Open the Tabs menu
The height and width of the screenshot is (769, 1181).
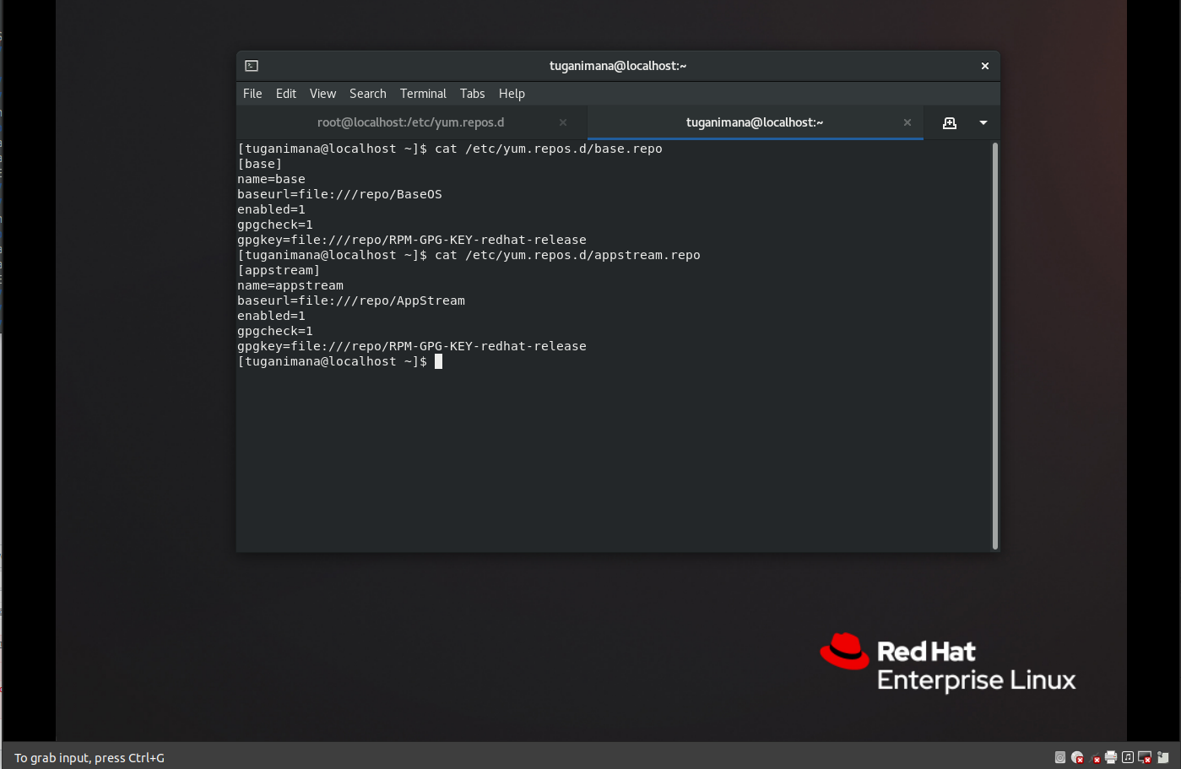tap(472, 94)
